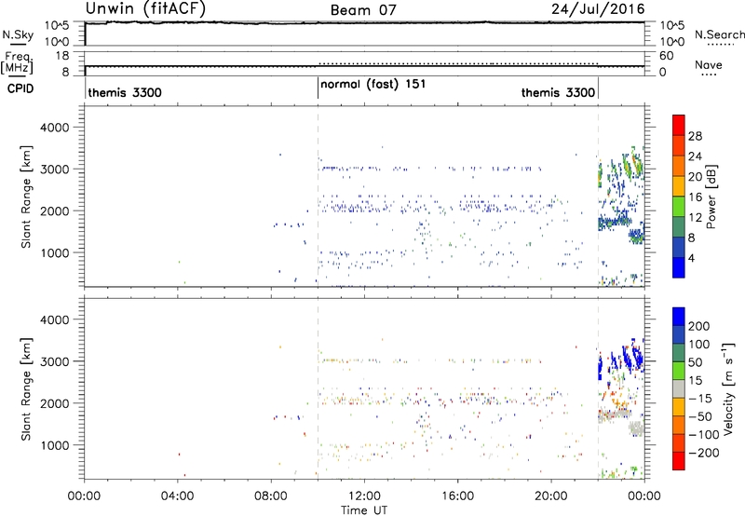Click the '28' tick on Power colorbar

[x=695, y=136]
